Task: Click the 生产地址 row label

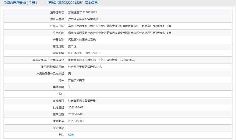Action: tap(58, 33)
